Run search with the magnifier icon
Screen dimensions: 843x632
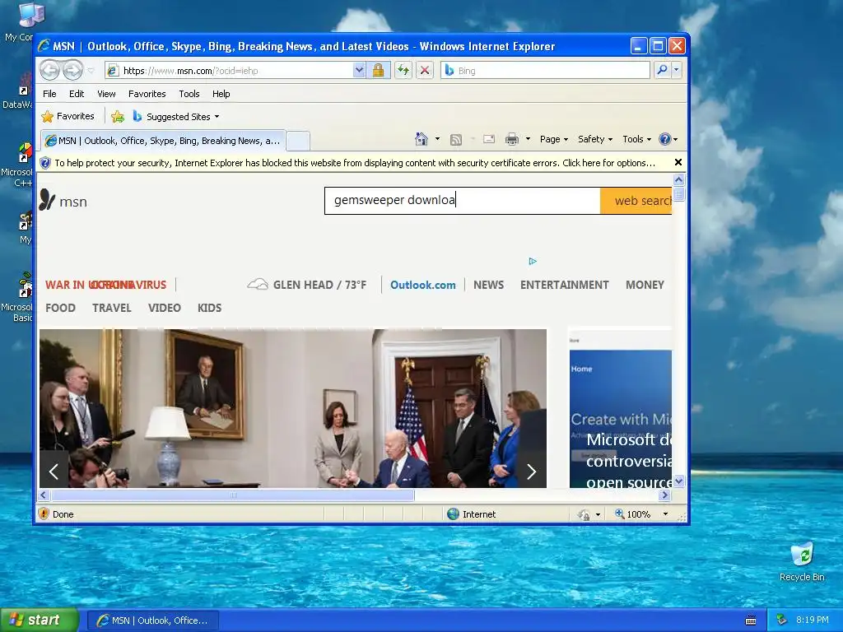click(663, 70)
